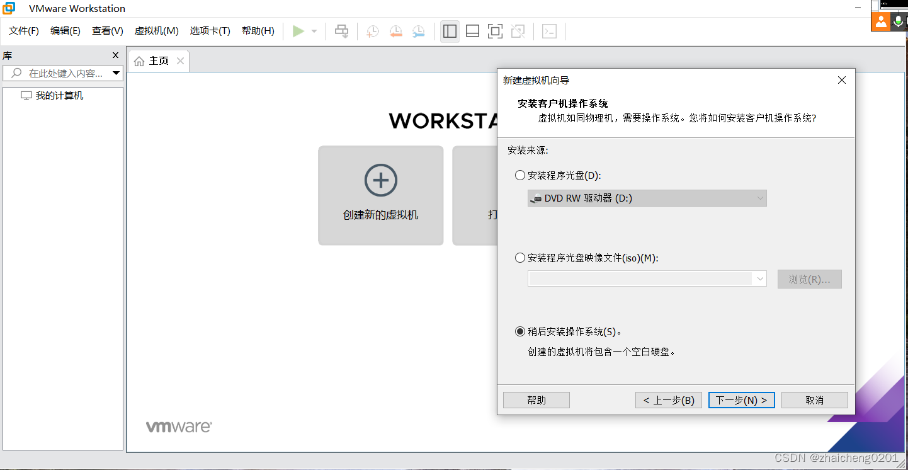Click the home icon on 主页 tab
Viewport: 908px width, 470px height.
[x=139, y=61]
